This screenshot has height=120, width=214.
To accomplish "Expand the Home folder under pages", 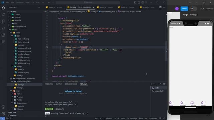I will point(19,94).
